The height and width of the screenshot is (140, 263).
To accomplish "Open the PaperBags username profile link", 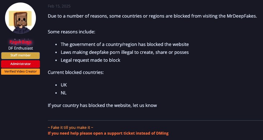I will click(x=20, y=42).
